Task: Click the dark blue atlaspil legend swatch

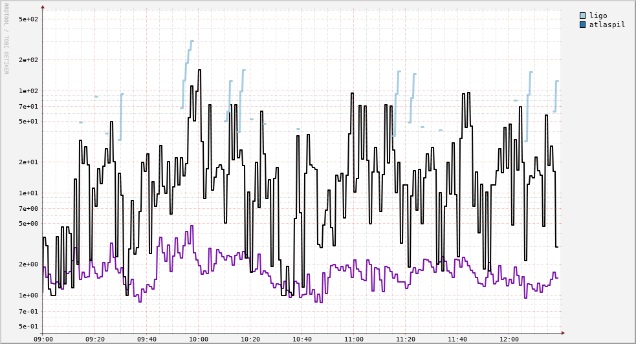Action: (x=582, y=25)
